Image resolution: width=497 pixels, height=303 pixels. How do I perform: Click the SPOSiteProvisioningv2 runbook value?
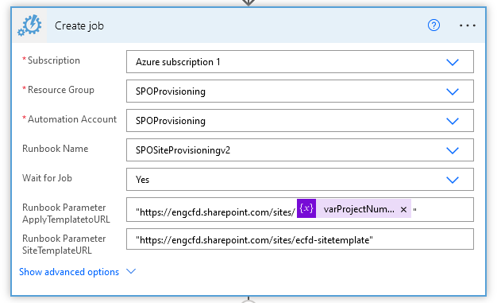click(x=183, y=150)
